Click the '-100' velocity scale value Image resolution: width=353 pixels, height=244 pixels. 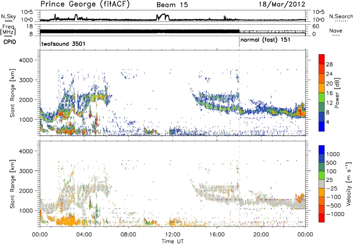point(334,197)
